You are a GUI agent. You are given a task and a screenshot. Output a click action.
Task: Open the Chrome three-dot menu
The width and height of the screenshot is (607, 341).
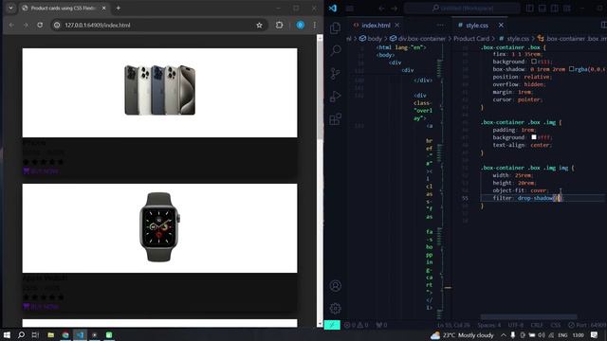(314, 26)
